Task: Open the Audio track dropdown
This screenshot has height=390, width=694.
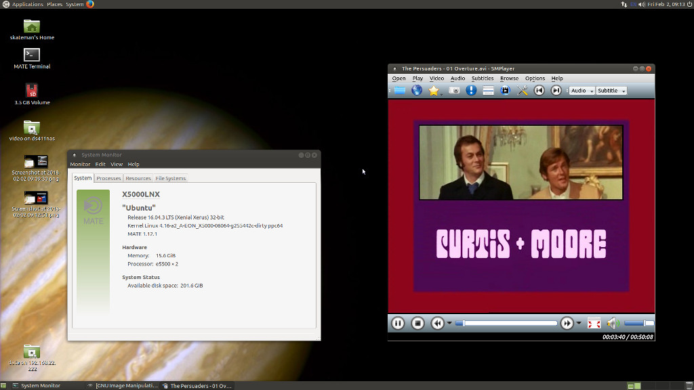Action: click(581, 91)
